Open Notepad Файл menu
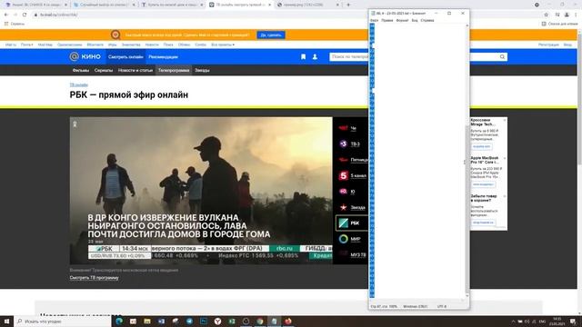 click(374, 20)
